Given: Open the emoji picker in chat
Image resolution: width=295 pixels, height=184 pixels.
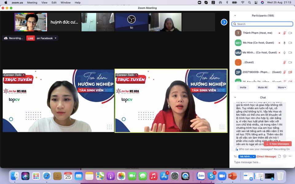Looking at the screenshot, I should (x=285, y=156).
